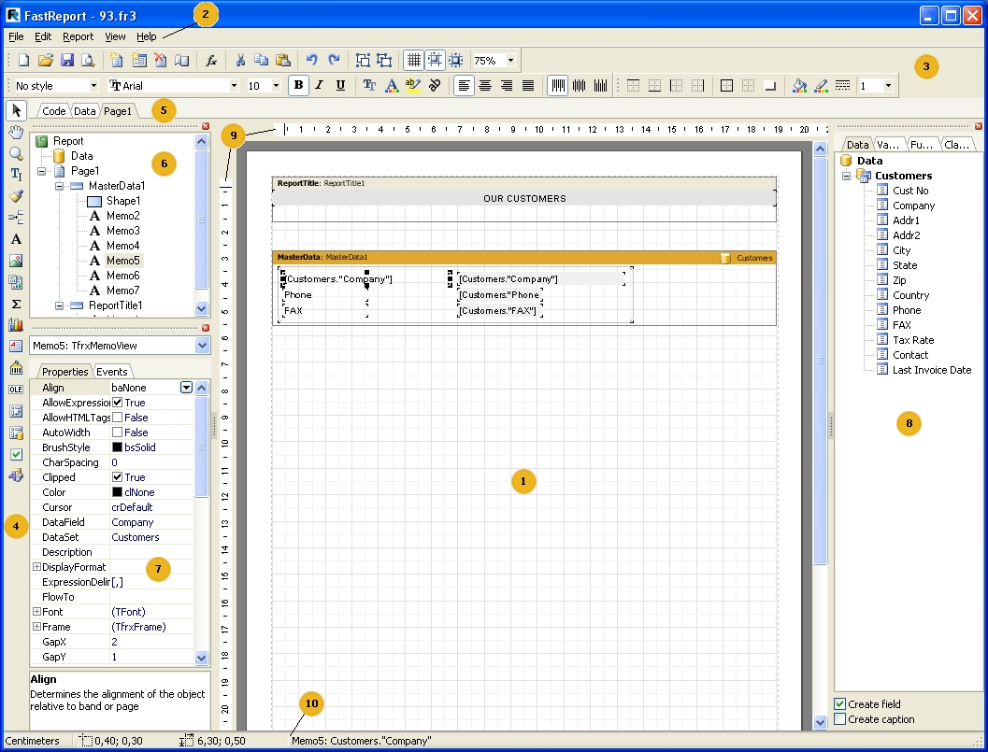The height and width of the screenshot is (752, 988).
Task: Click the Copy format paintbrush tool
Action: point(16,196)
